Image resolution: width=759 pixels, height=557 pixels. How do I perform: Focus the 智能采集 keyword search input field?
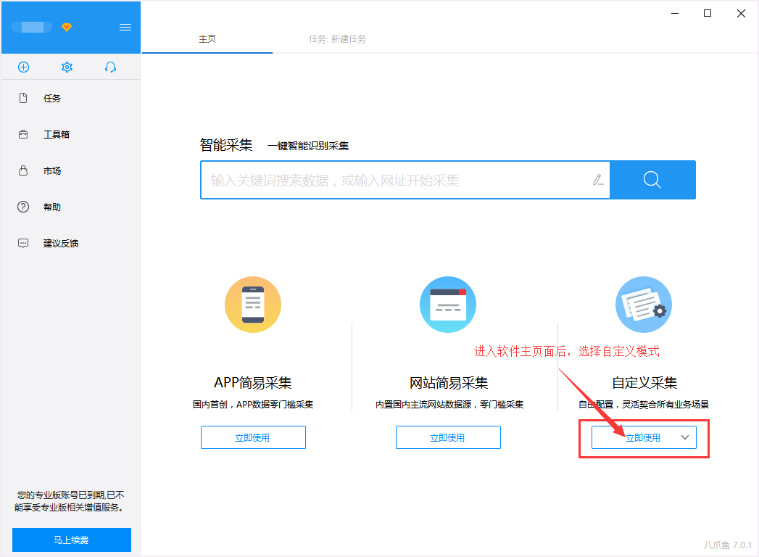pyautogui.click(x=397, y=180)
